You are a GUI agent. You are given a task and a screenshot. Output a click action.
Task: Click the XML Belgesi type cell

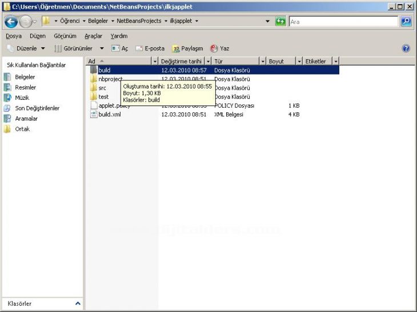(228, 115)
